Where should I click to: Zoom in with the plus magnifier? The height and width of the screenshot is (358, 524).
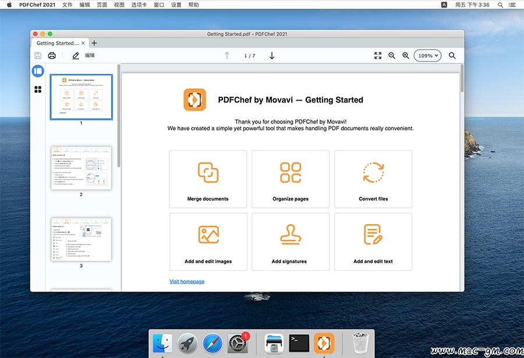tap(406, 55)
